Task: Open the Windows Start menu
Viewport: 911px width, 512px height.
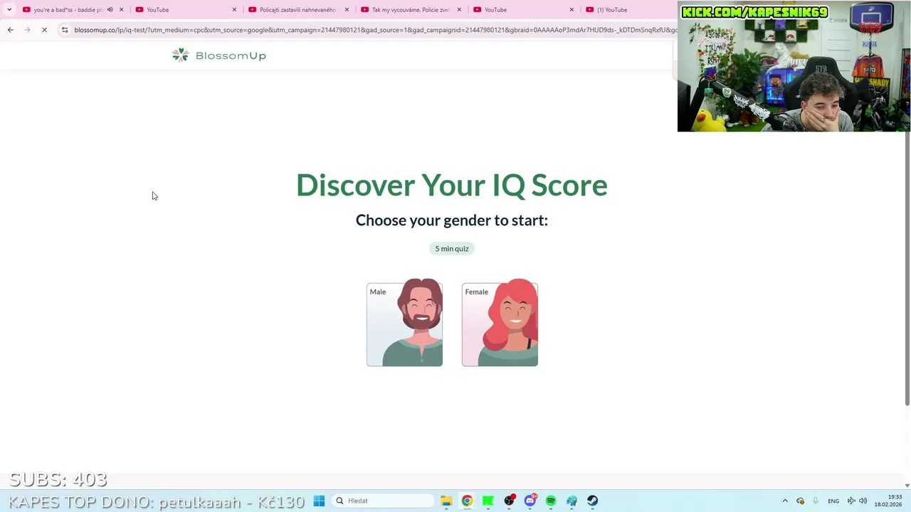Action: (x=319, y=501)
